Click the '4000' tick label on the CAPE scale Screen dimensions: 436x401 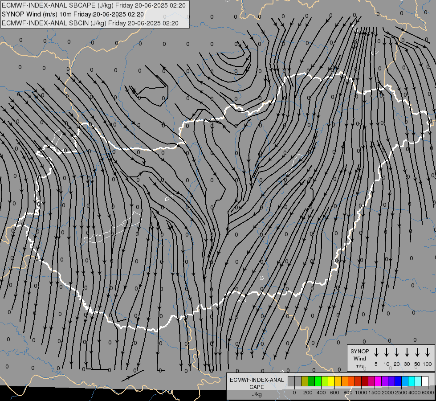(415, 393)
